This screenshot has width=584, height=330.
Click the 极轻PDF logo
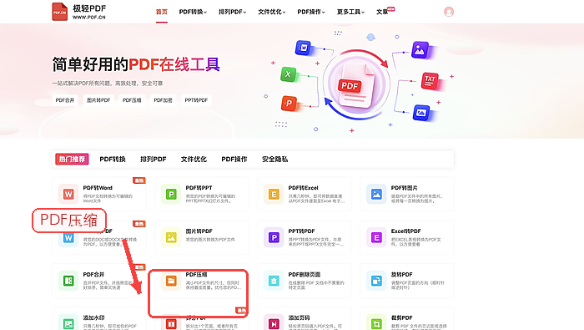[x=79, y=12]
